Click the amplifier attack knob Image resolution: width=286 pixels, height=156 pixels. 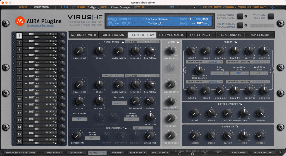pos(195,136)
